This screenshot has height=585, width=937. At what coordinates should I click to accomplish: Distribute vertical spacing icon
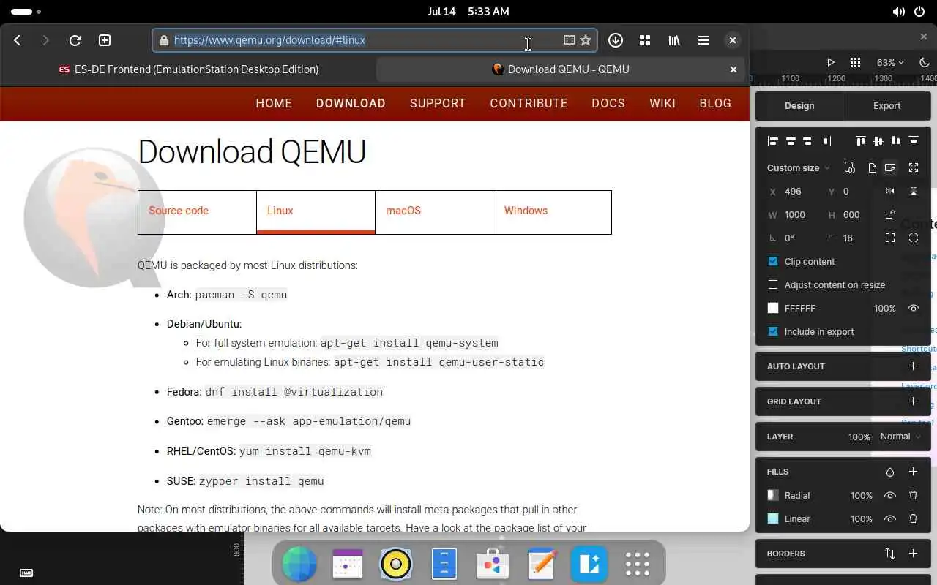(914, 141)
